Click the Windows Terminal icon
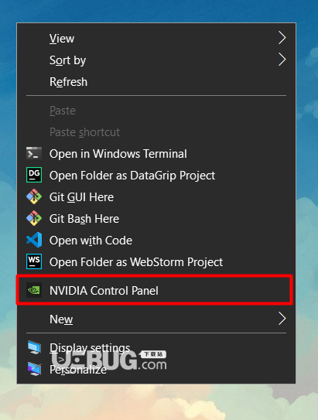Viewport: 318px width, 420px height. pyautogui.click(x=34, y=153)
